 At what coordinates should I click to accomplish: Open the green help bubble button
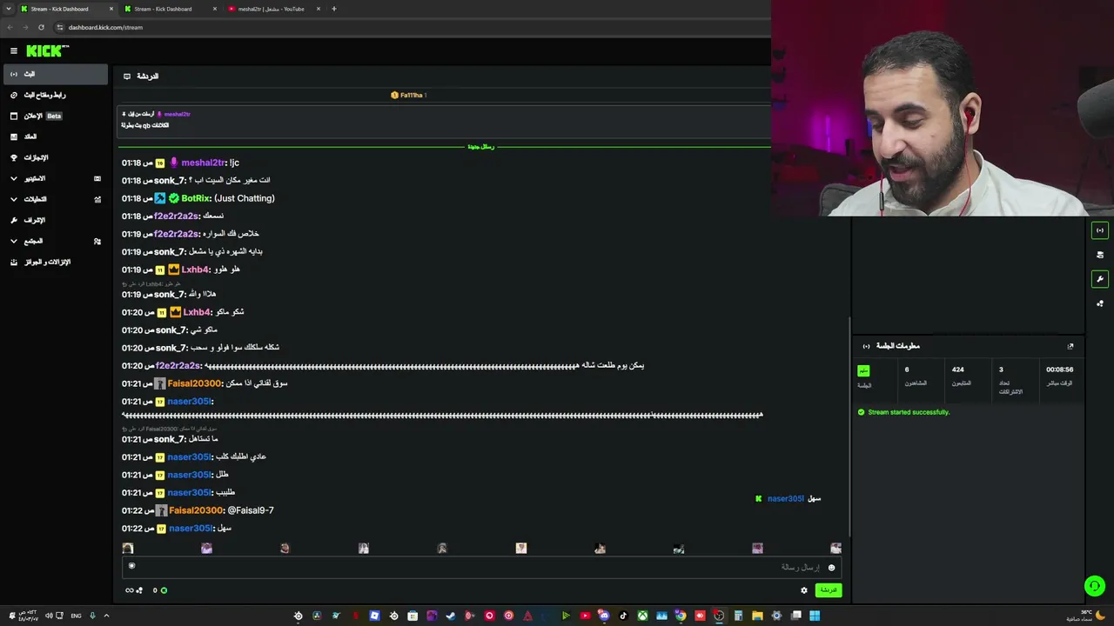pyautogui.click(x=1095, y=586)
